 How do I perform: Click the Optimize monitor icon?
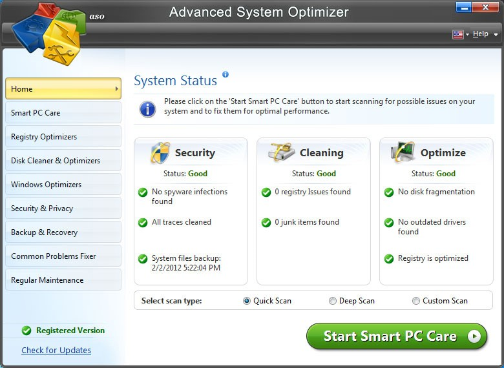[403, 152]
